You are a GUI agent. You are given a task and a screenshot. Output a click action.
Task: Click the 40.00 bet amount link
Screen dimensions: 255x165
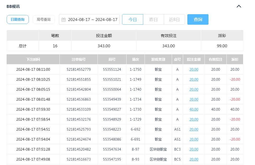[x=194, y=109]
